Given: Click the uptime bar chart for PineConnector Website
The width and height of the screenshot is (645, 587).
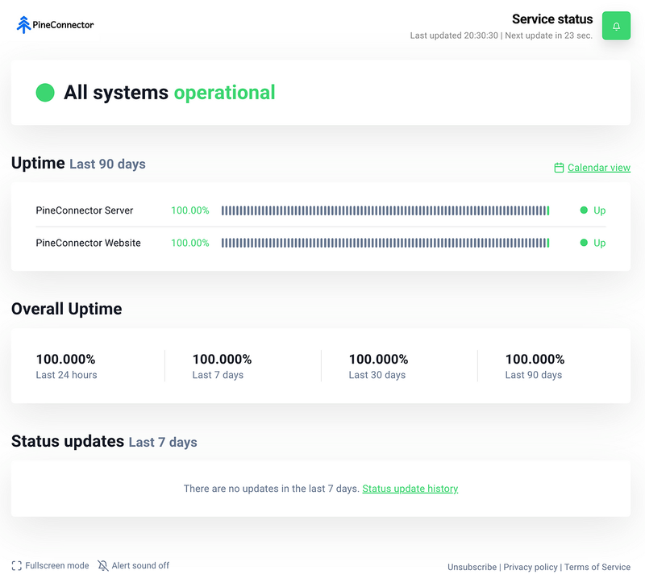Looking at the screenshot, I should click(387, 243).
